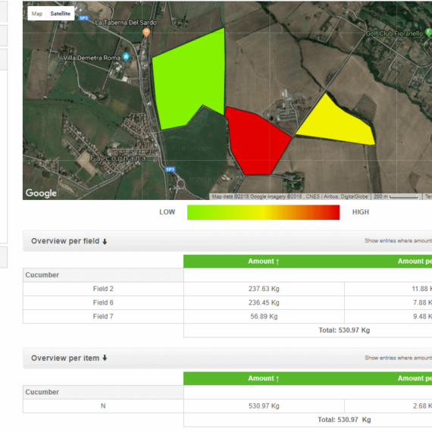432x432 pixels.
Task: Click the 200 m map scale control
Action: pyautogui.click(x=396, y=196)
